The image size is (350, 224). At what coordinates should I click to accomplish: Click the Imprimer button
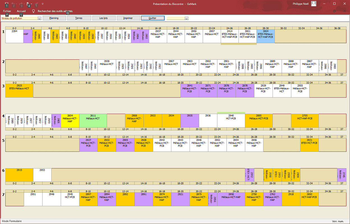coord(128,18)
